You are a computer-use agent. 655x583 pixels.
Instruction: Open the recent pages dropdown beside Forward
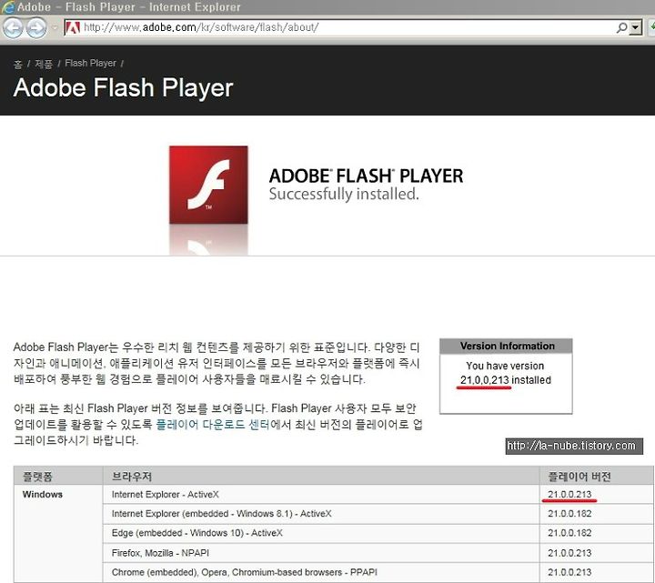tap(55, 28)
